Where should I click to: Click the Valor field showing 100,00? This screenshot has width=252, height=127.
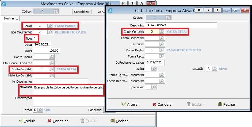click(x=46, y=51)
